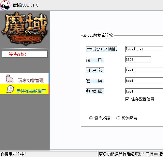Open 玩家幻兽管理 menu item

[24, 78]
